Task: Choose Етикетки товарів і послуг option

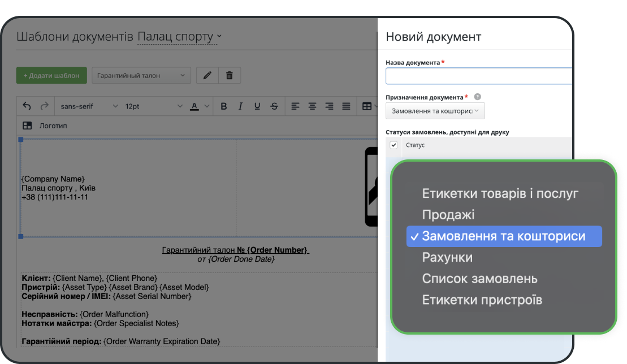Action: click(x=500, y=194)
